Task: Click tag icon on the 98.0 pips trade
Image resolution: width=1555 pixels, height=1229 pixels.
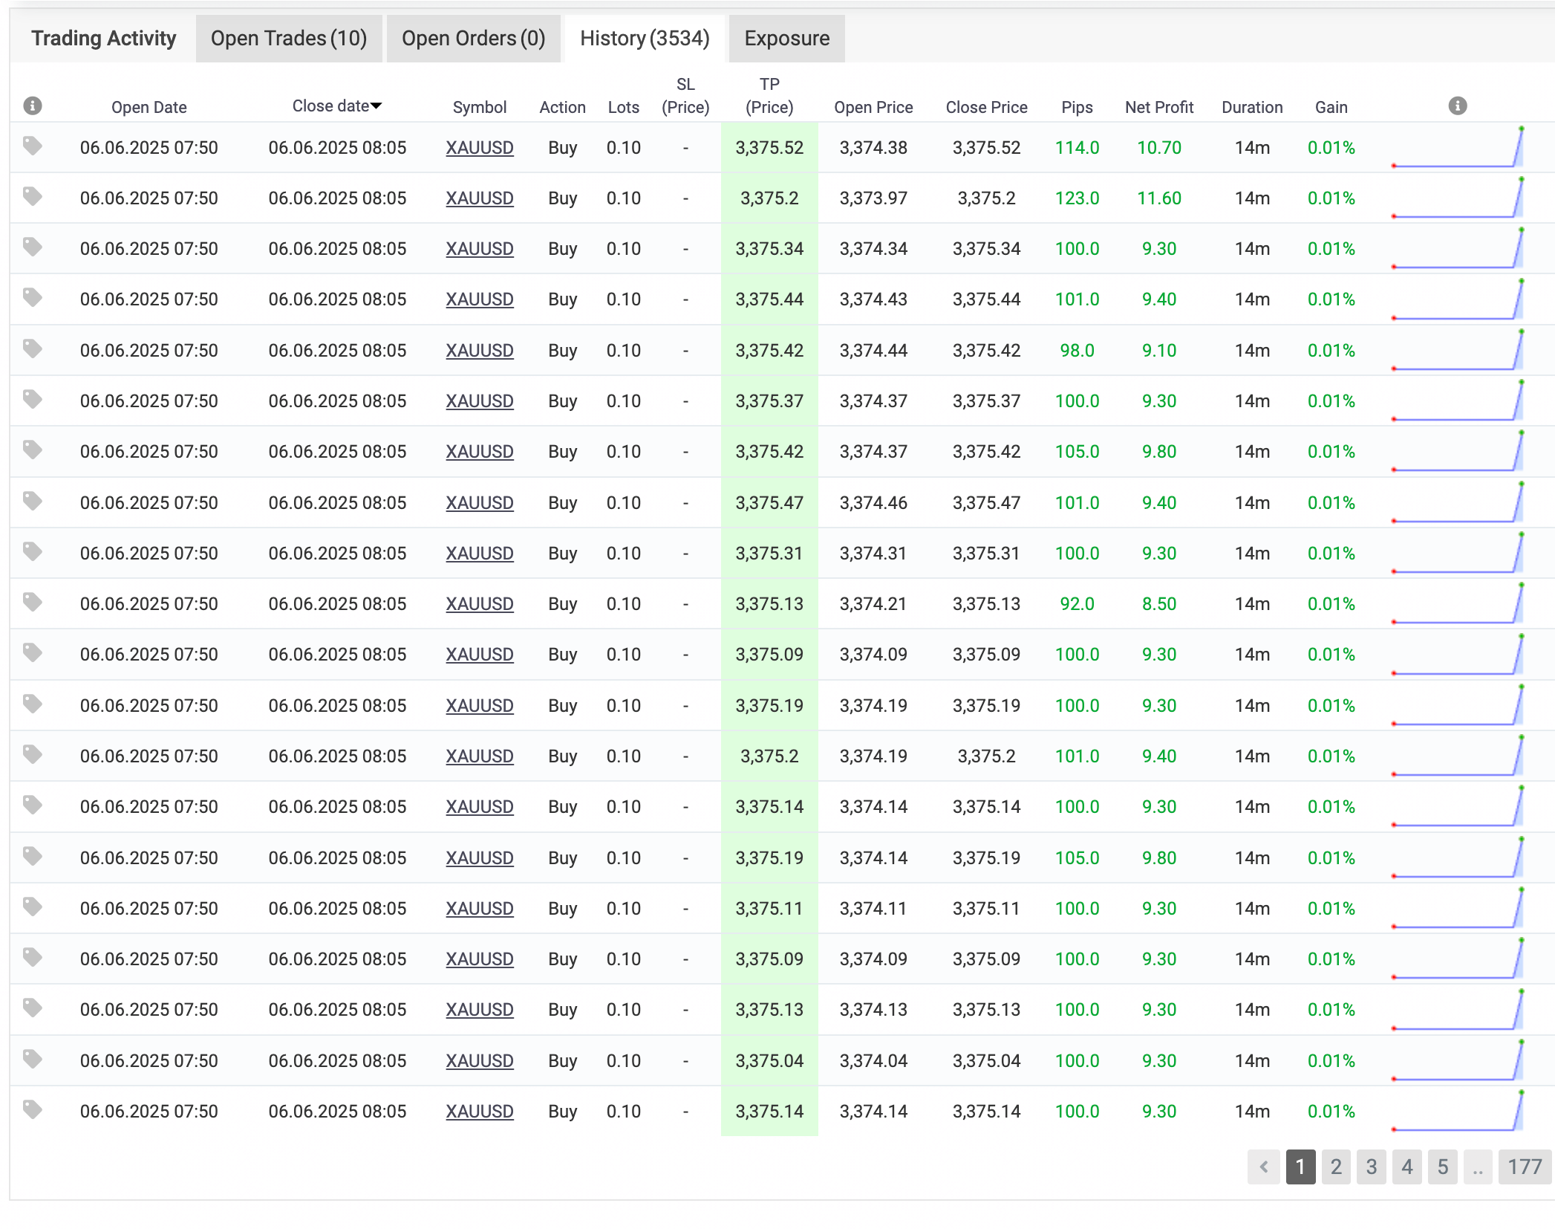Action: pos(33,349)
